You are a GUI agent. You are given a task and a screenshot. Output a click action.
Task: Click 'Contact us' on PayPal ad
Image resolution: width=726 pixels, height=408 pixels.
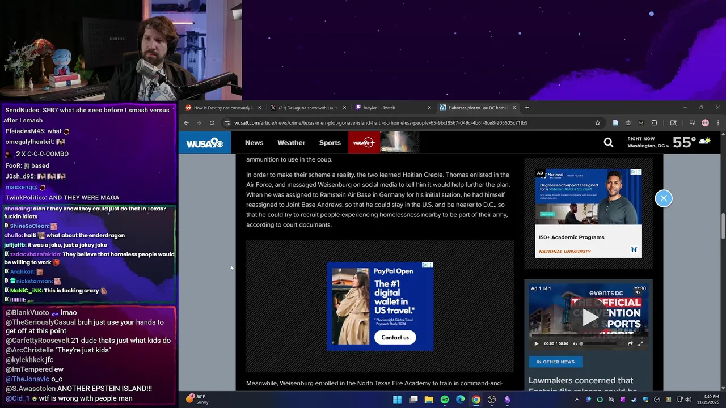click(395, 337)
